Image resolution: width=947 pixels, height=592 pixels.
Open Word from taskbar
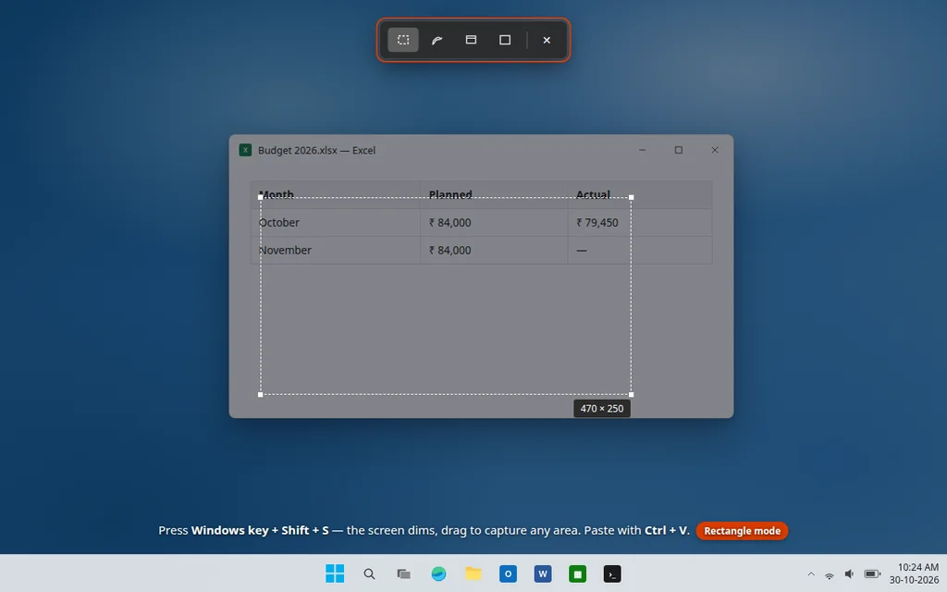pyautogui.click(x=542, y=573)
